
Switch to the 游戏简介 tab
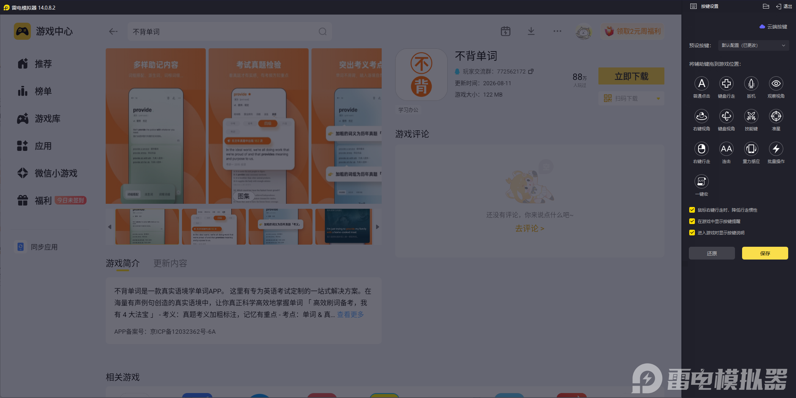(123, 263)
